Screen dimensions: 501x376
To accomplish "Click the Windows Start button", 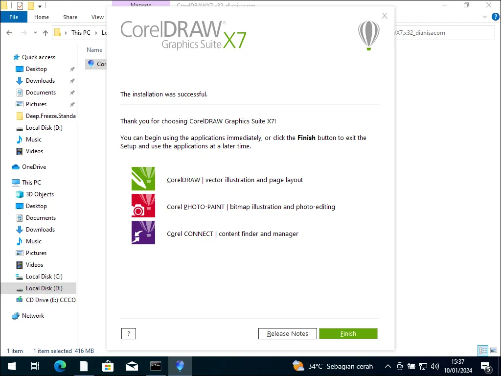I will pos(11,366).
